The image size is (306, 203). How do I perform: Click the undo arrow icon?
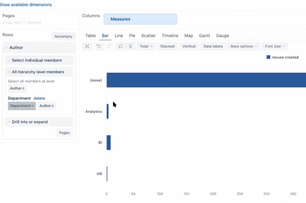tap(98, 46)
